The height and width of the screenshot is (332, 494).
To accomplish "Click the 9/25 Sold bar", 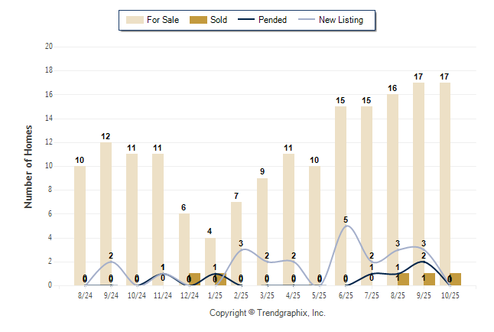I will [x=429, y=279].
